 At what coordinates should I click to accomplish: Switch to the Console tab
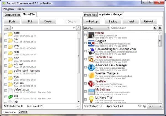(x=23, y=112)
